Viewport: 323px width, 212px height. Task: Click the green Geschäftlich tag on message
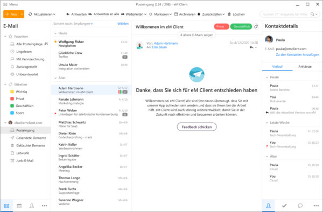[241, 26]
